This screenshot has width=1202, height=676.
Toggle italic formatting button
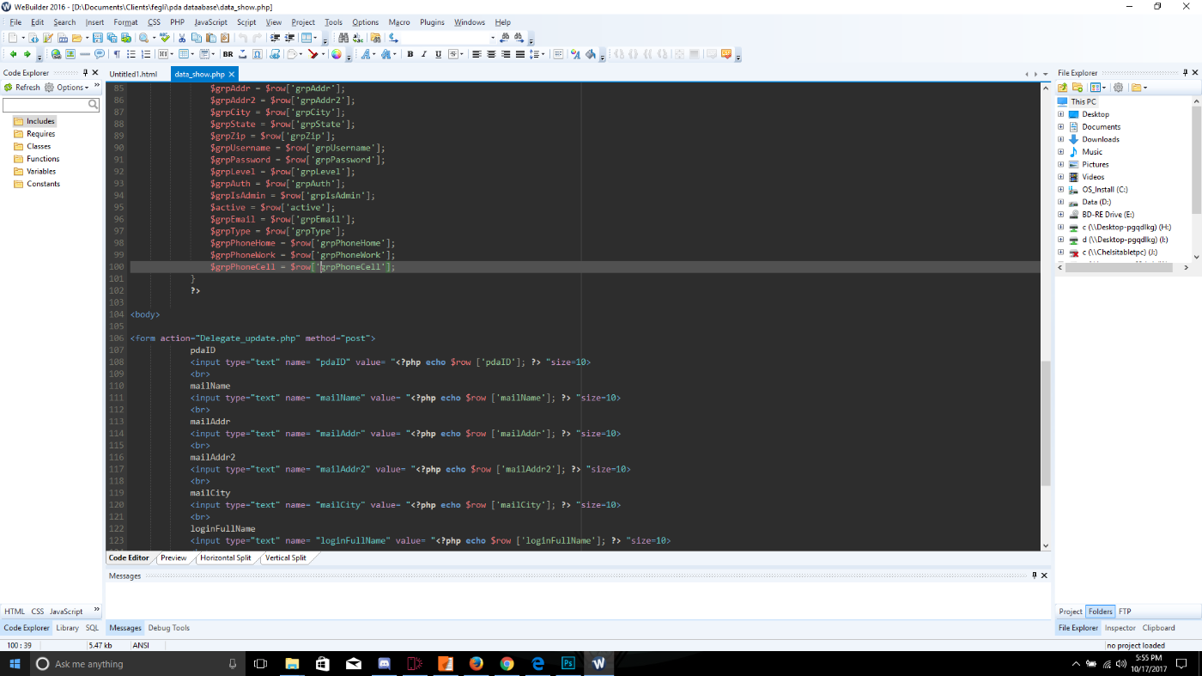[x=424, y=54]
